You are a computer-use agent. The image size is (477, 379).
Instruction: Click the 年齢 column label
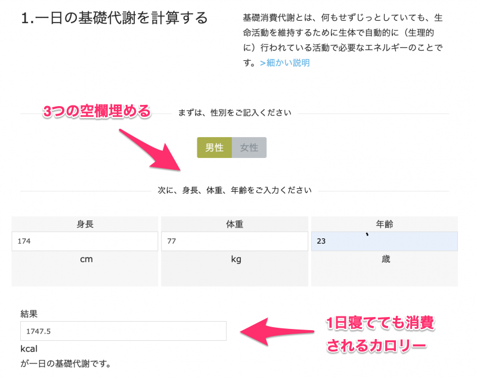click(385, 224)
